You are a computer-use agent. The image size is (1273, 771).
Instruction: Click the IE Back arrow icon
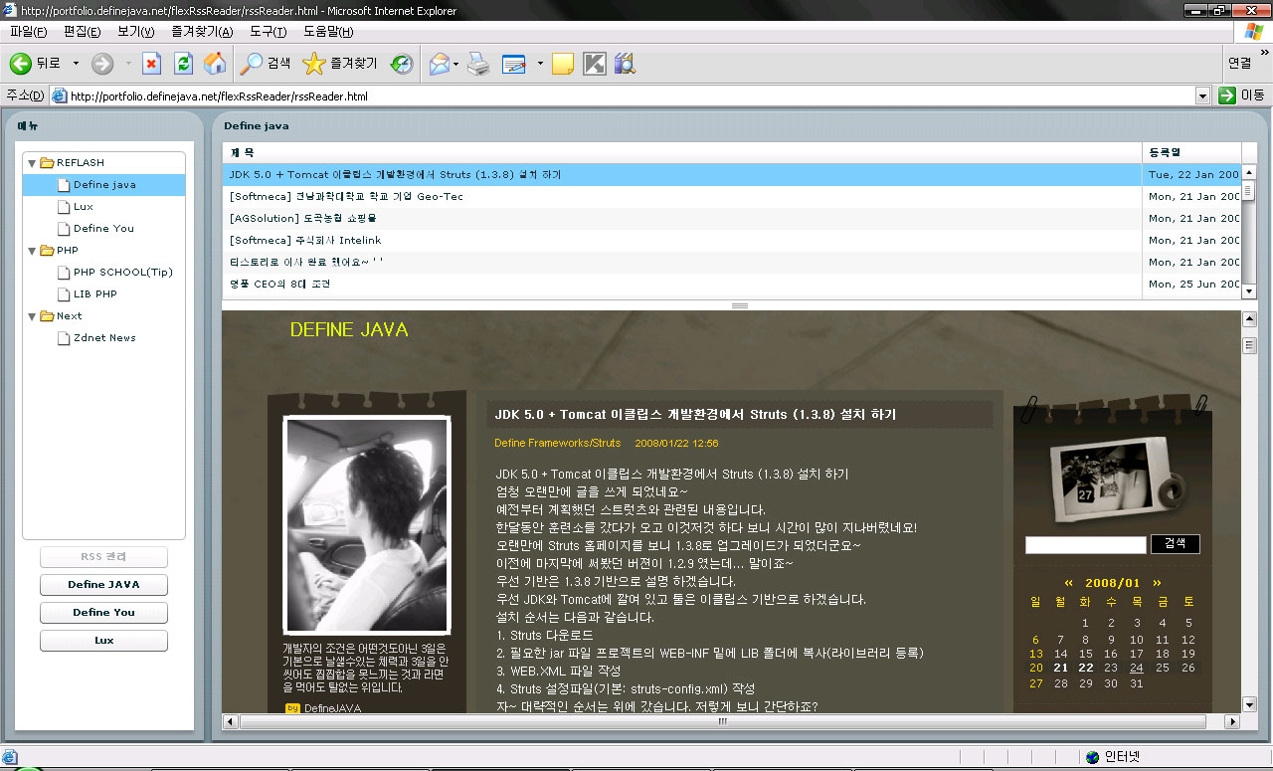tap(21, 64)
